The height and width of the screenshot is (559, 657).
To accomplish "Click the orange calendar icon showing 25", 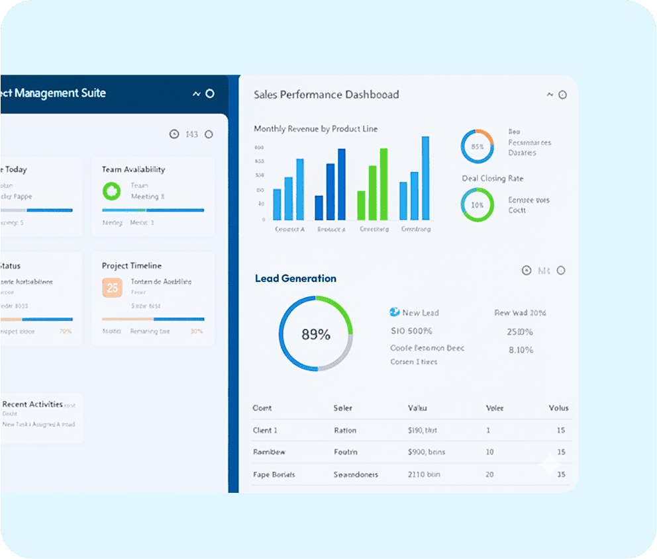I will point(112,287).
